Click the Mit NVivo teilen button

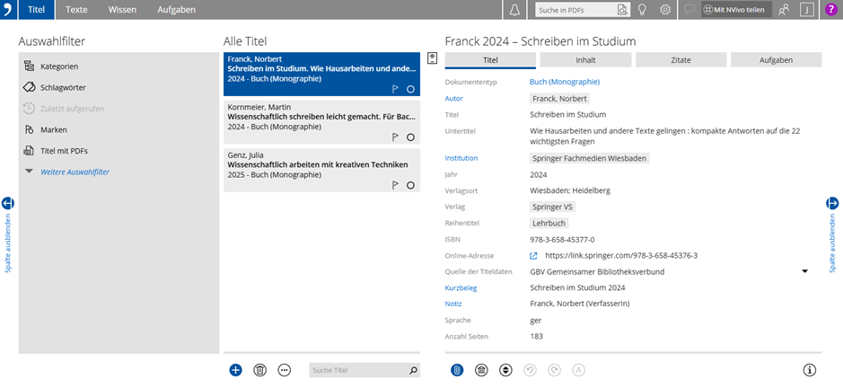tap(736, 10)
